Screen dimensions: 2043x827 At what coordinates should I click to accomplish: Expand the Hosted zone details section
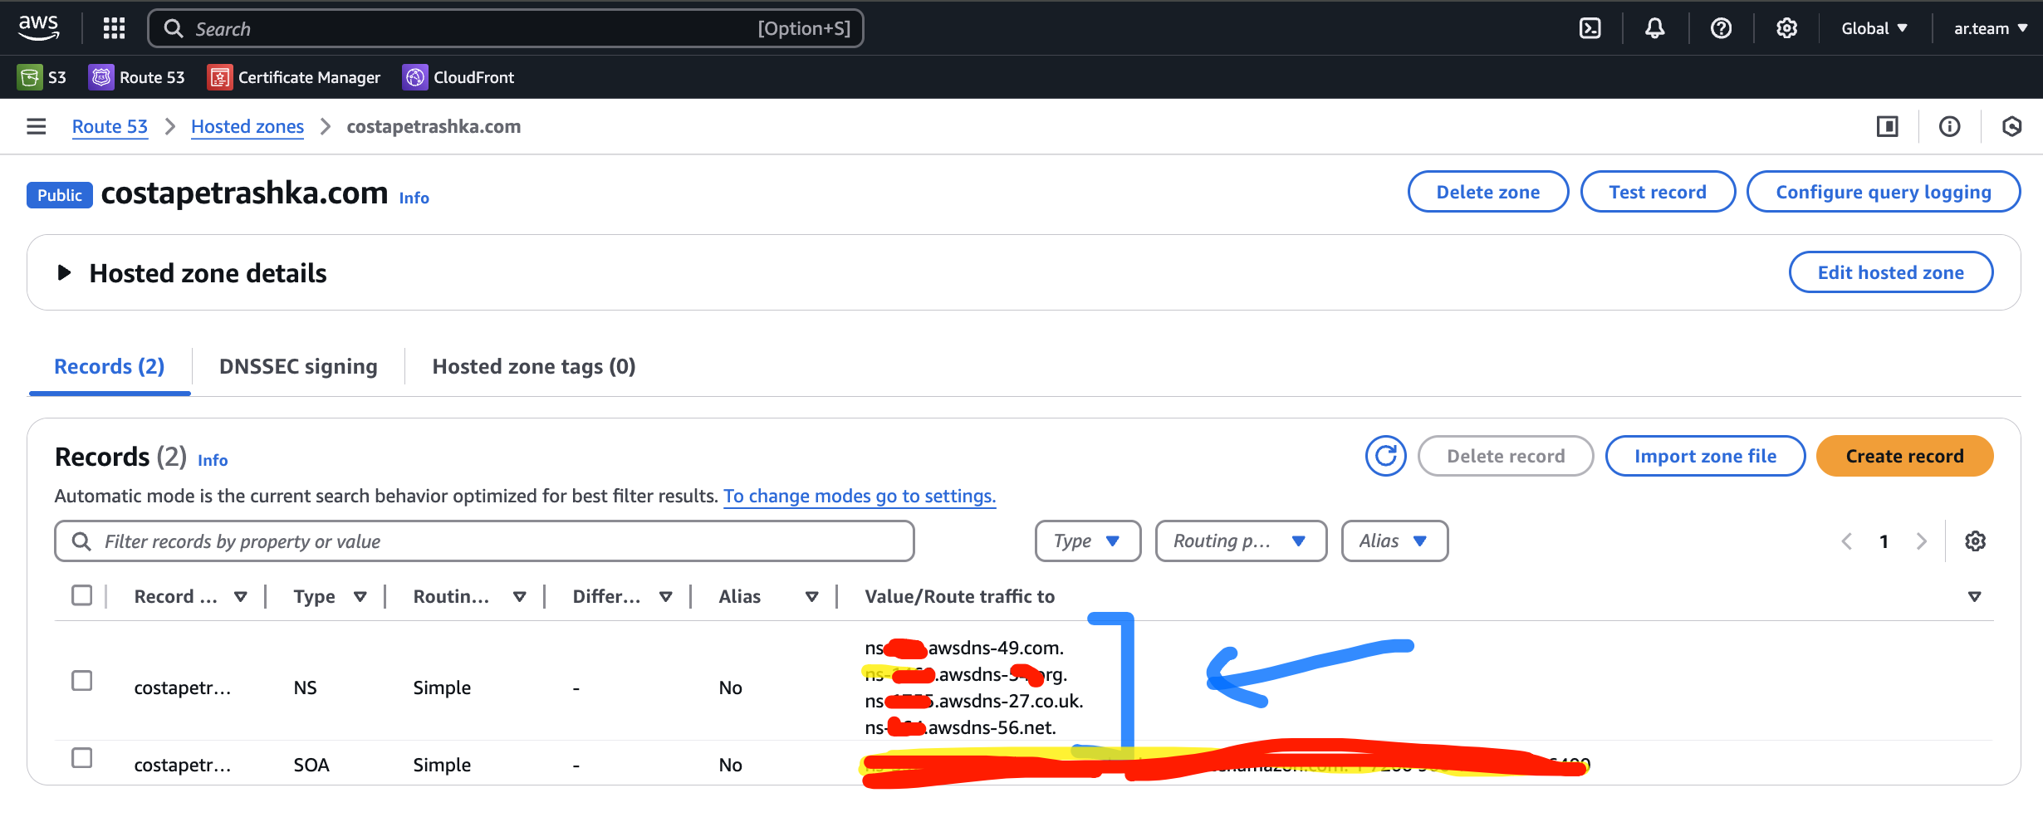64,273
